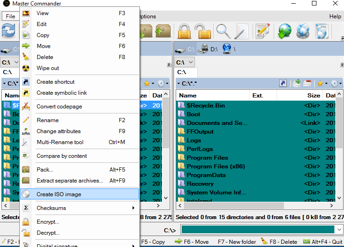Choose Change attributes menu entry
The width and height of the screenshot is (344, 247).
pyautogui.click(x=79, y=131)
